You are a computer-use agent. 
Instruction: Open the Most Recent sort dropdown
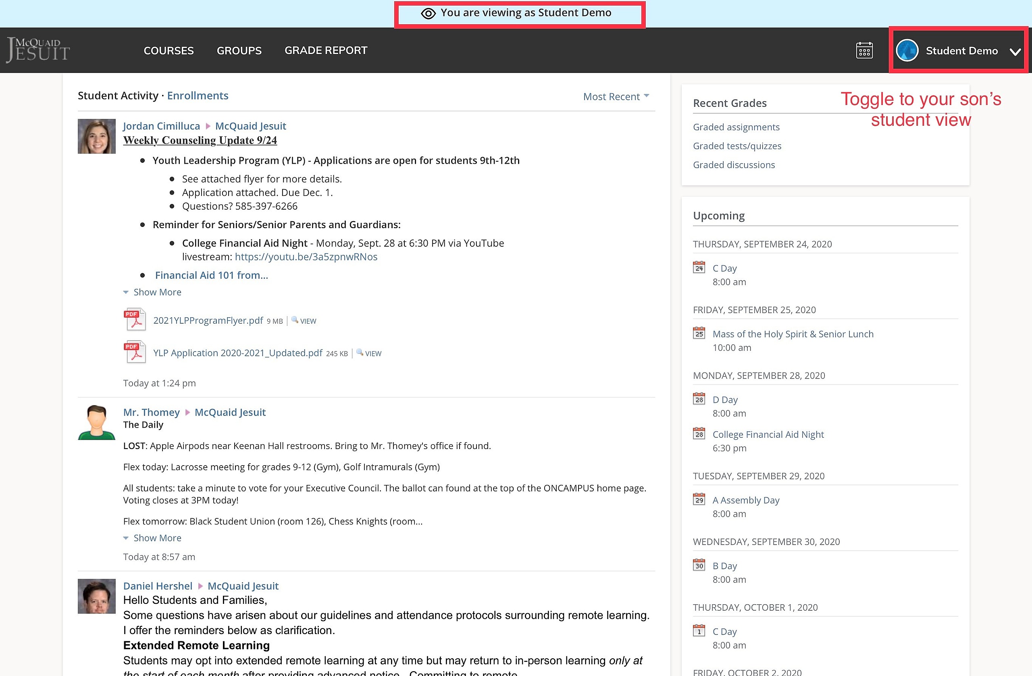tap(616, 97)
